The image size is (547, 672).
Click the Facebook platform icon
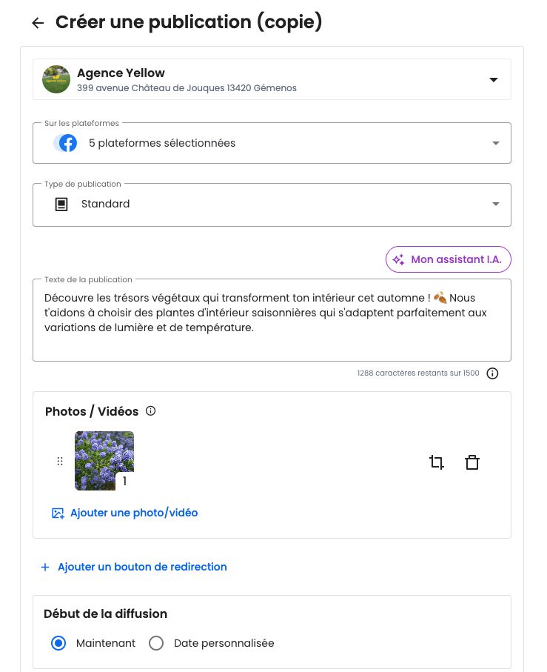point(67,143)
